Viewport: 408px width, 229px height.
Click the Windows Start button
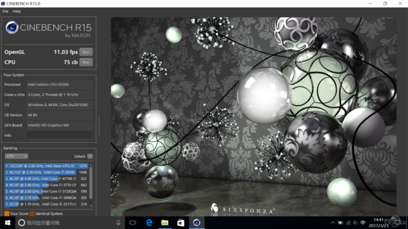(x=8, y=223)
